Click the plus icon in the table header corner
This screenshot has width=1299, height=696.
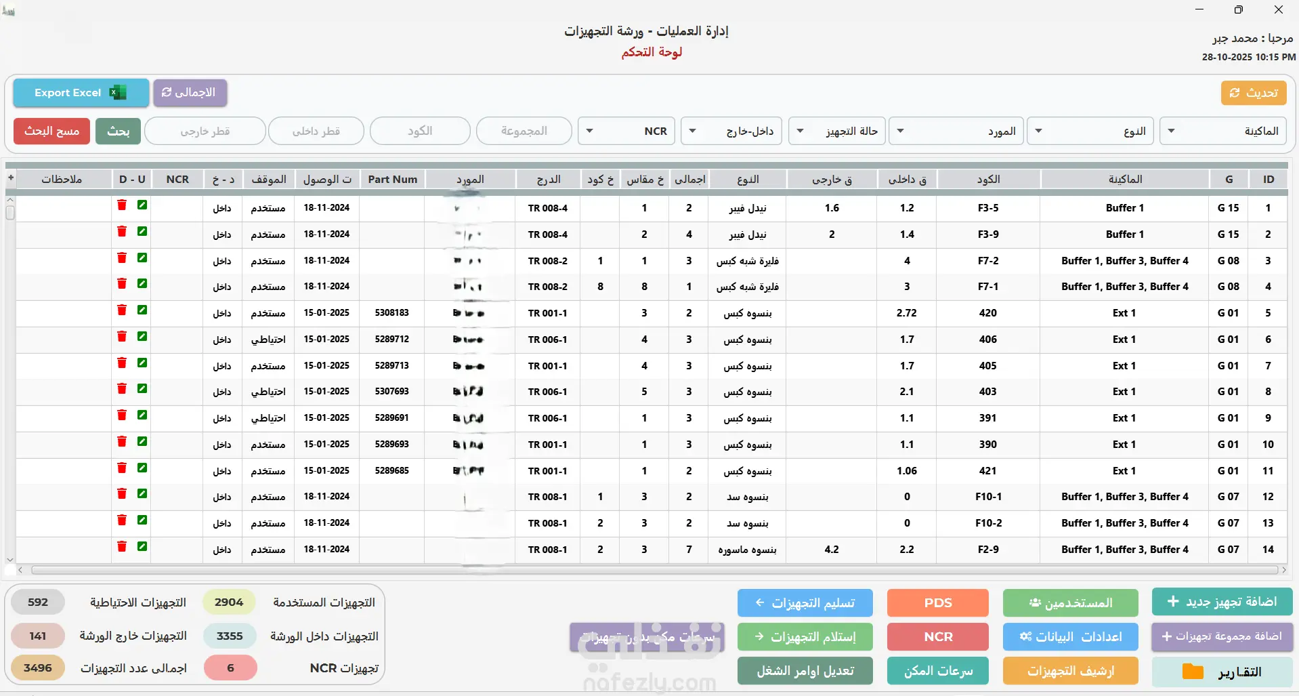point(11,178)
